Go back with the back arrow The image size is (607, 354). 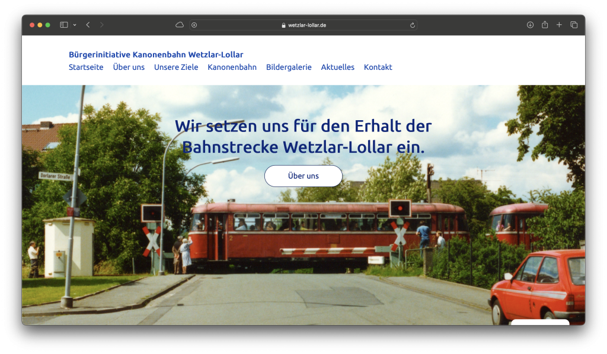tap(88, 25)
